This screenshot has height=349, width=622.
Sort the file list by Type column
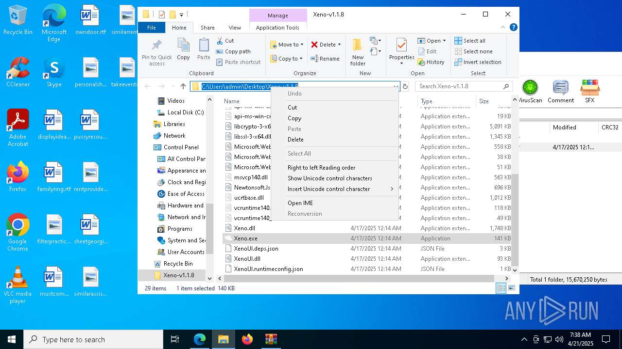pos(447,101)
